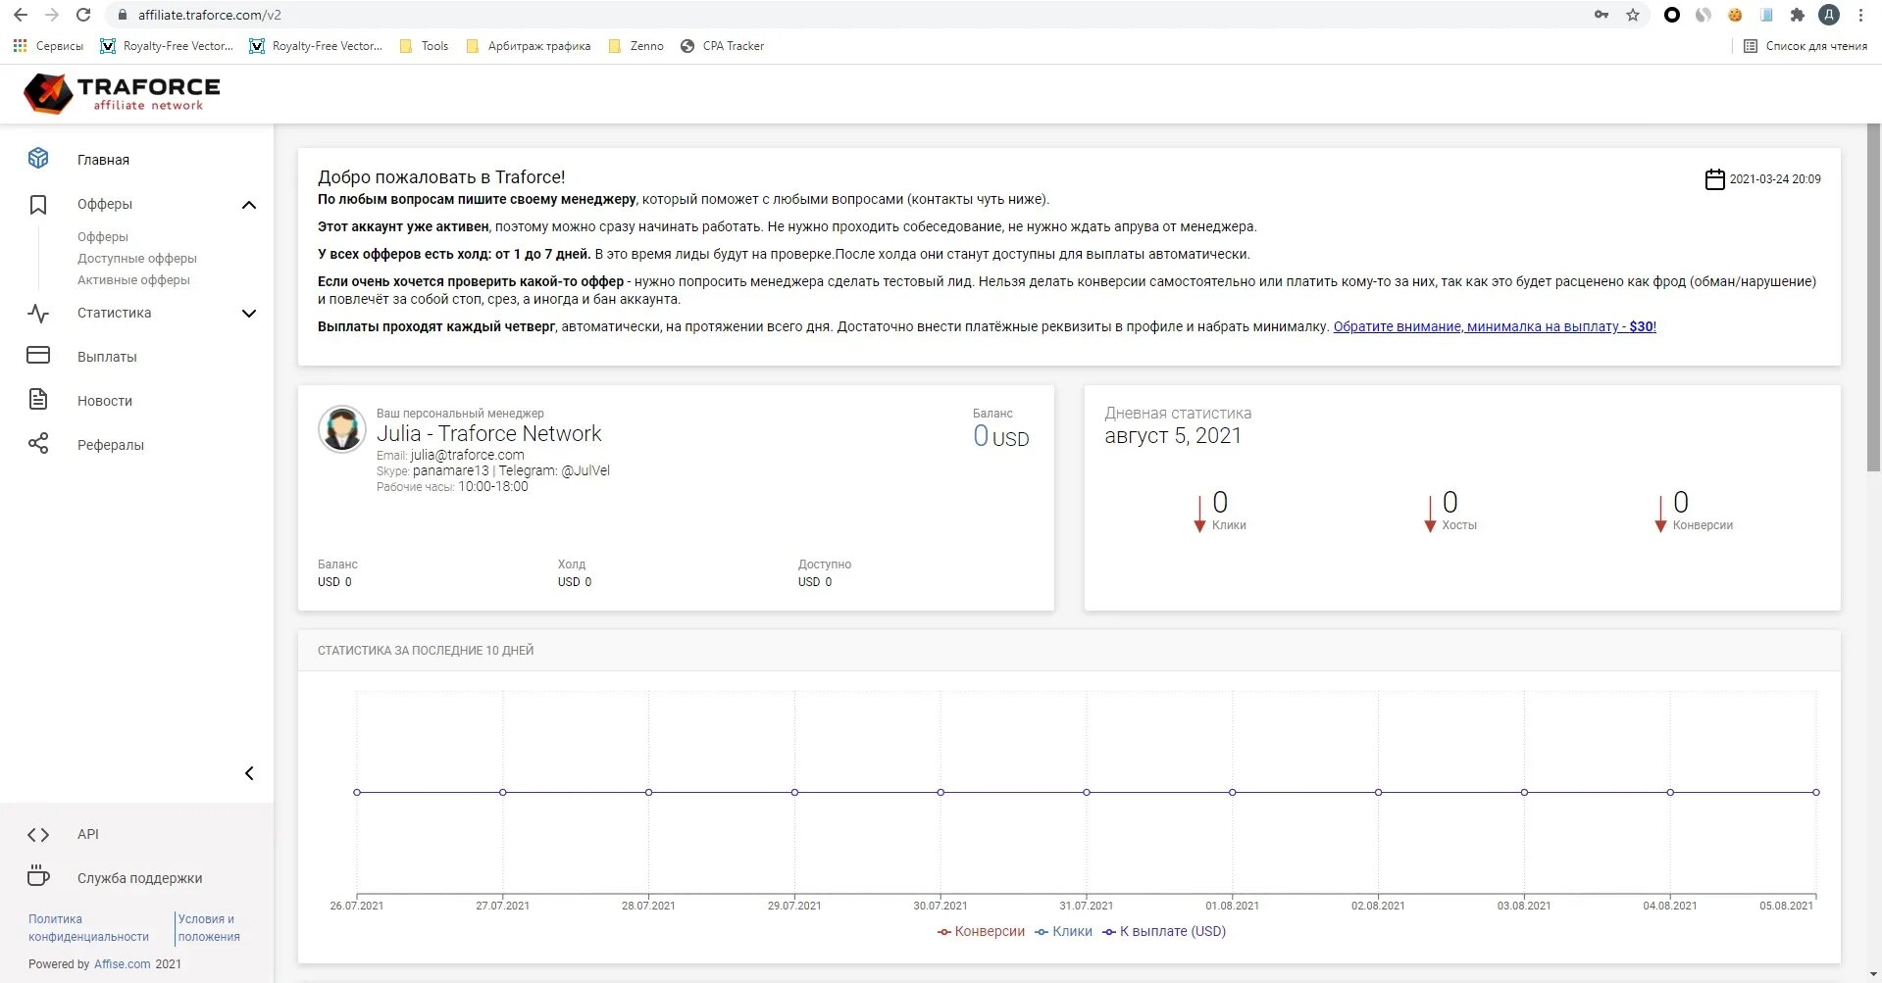Open the Zenno bookmarks folder
Screen dimensions: 1882x983
click(x=636, y=46)
